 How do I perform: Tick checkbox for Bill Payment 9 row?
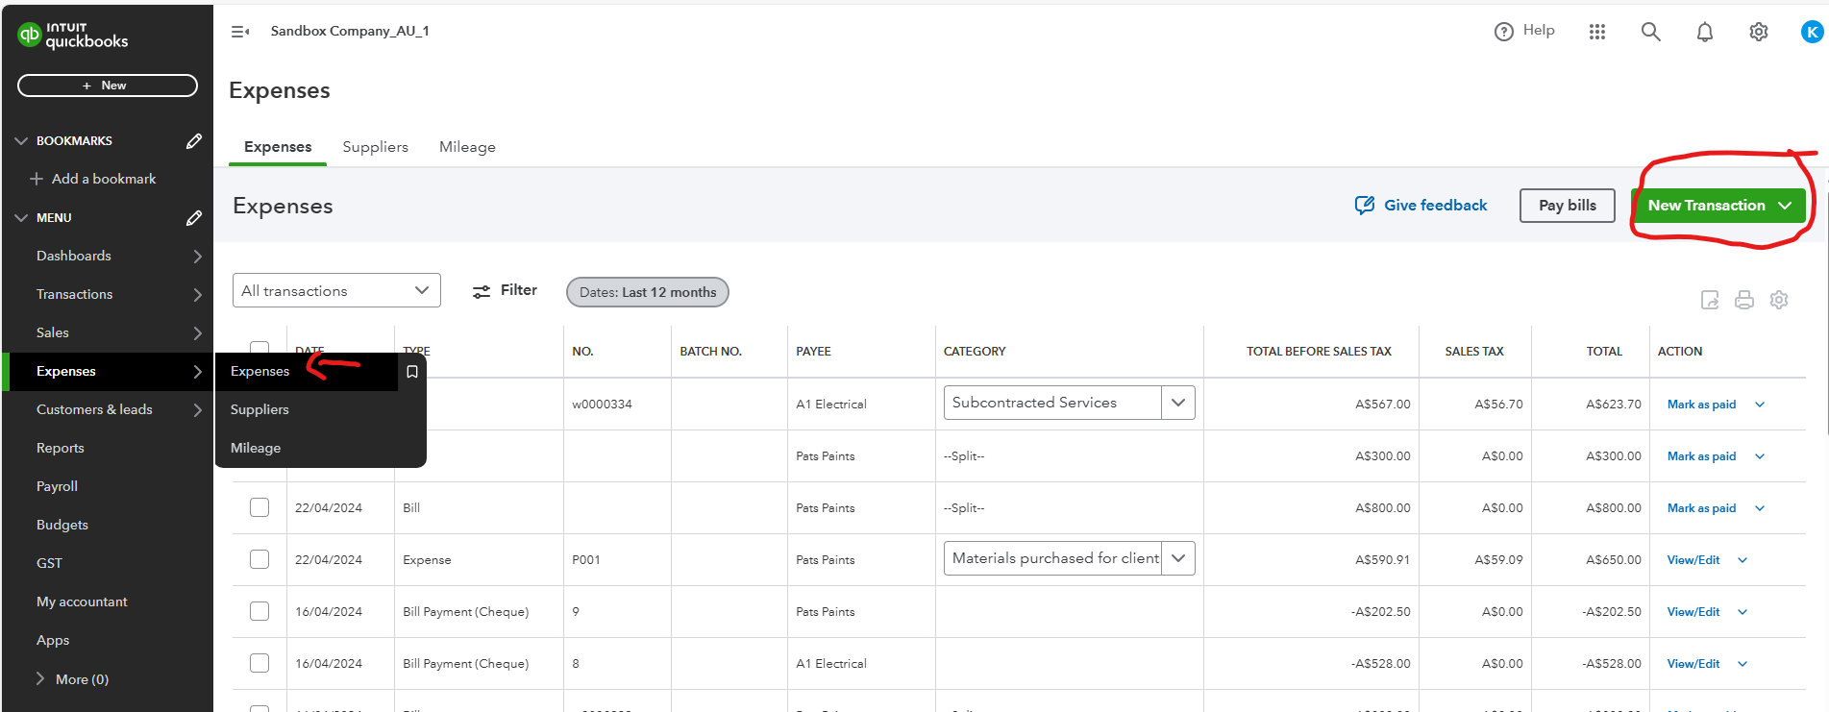260,611
